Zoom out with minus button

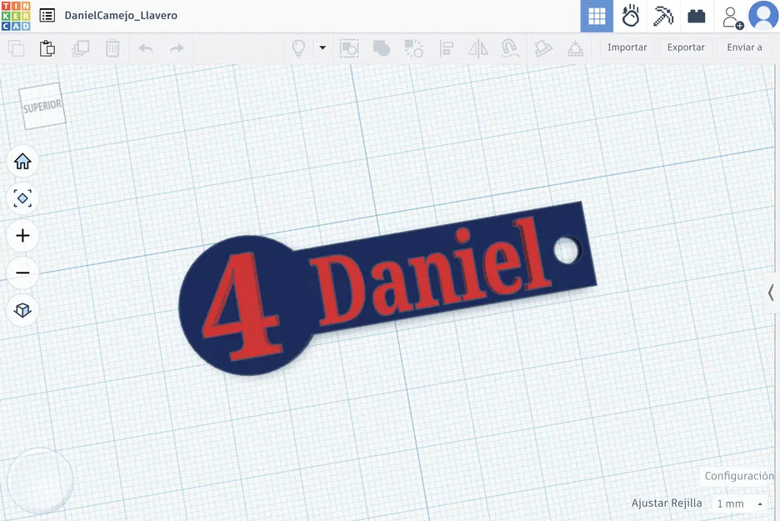pos(22,273)
